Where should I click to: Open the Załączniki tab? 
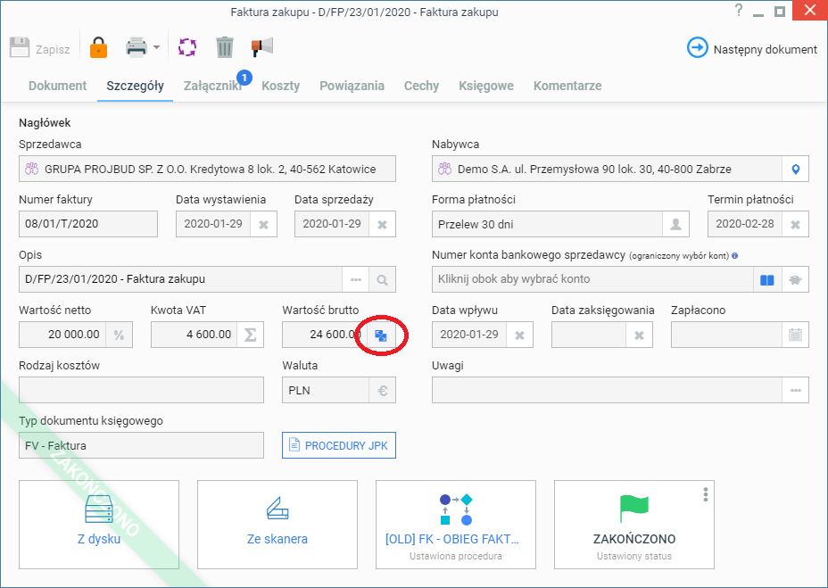212,86
